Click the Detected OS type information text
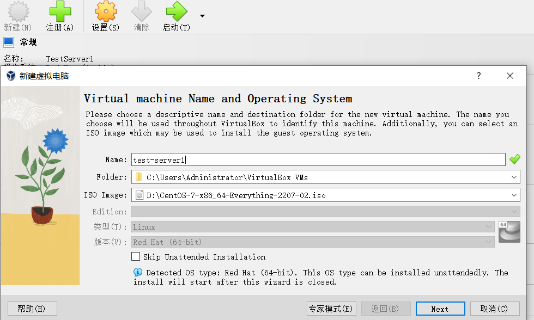534x320 pixels. [320, 277]
